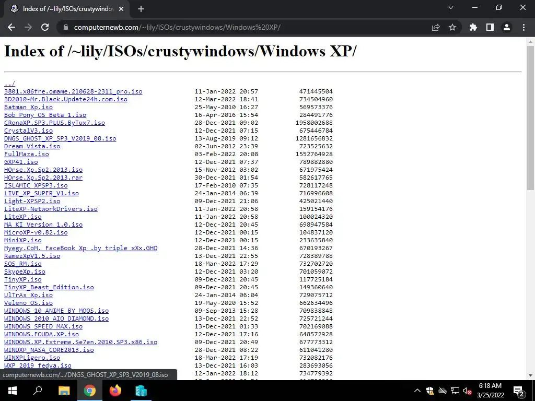Screen dimensions: 535x401
Task: Open network status tray icon
Action: [x=455, y=391]
